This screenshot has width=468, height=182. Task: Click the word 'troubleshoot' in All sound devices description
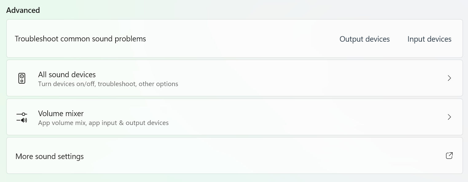[117, 84]
